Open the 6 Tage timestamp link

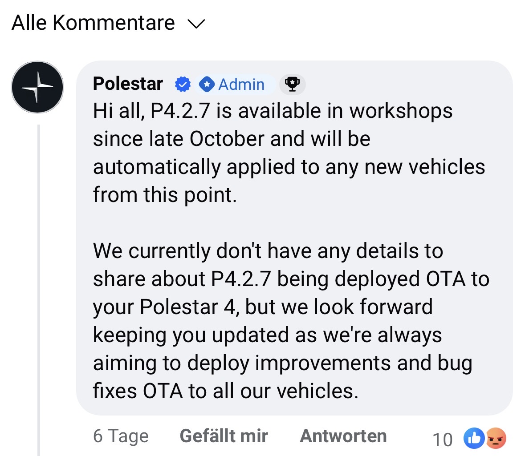click(x=121, y=436)
